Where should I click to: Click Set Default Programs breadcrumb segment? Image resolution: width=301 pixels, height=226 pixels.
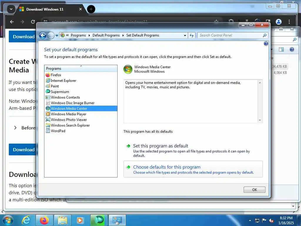[143, 35]
